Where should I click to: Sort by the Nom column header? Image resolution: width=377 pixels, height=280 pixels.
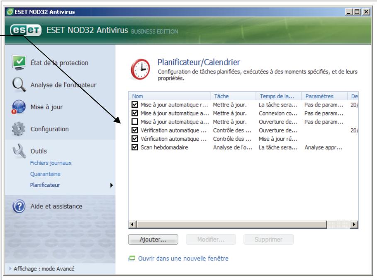click(x=170, y=96)
